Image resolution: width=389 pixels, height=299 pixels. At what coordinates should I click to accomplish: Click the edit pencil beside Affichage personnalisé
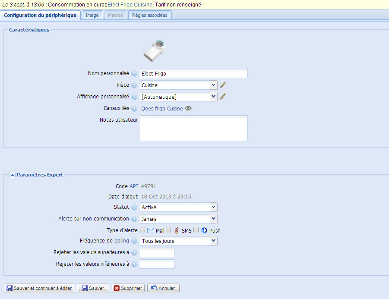[x=223, y=97]
